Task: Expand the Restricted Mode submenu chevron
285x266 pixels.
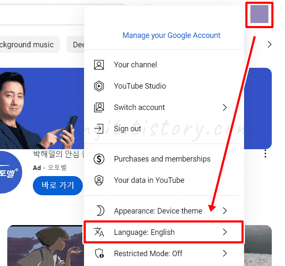Action: (225, 254)
